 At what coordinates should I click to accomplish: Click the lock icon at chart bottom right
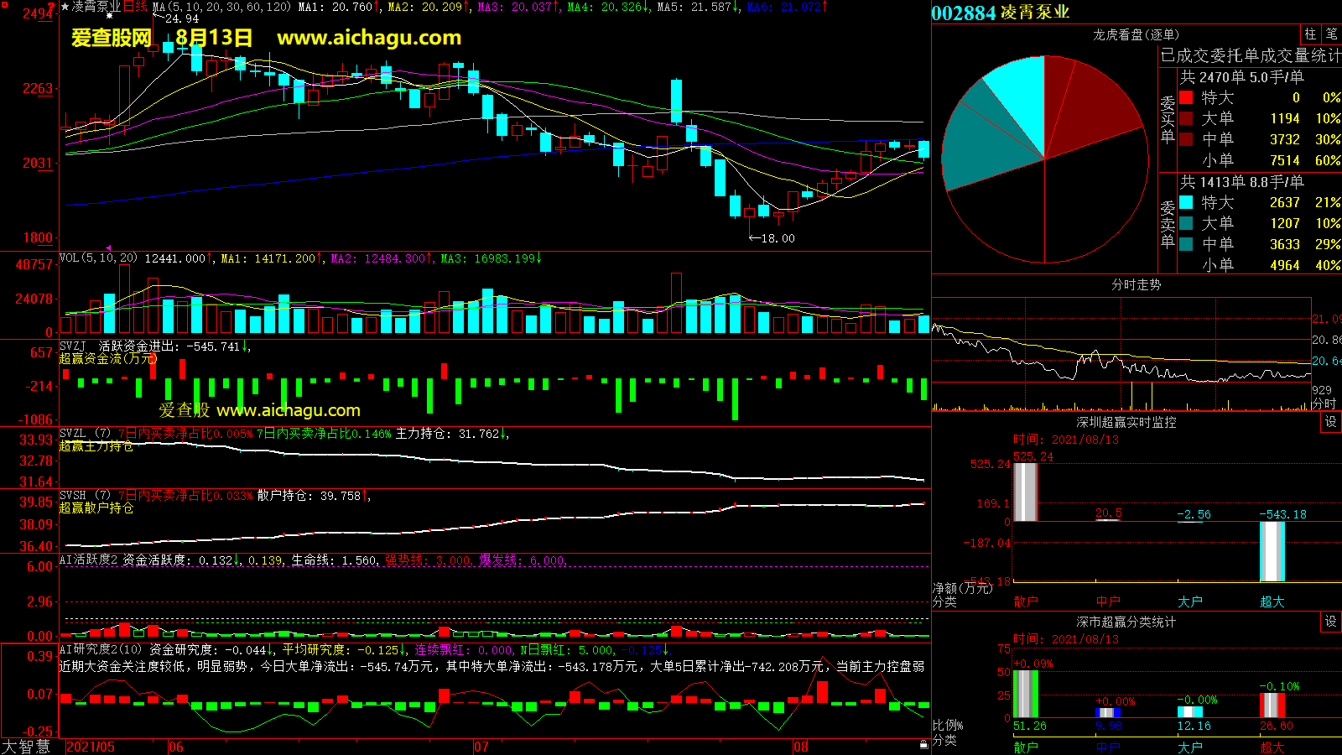pos(923,744)
